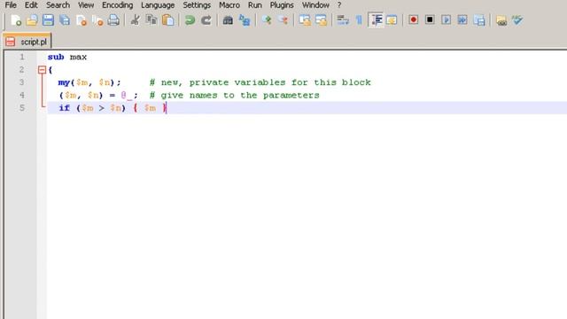This screenshot has height=319, width=567.
Task: Click the Copy toolbar icon
Action: pos(151,19)
